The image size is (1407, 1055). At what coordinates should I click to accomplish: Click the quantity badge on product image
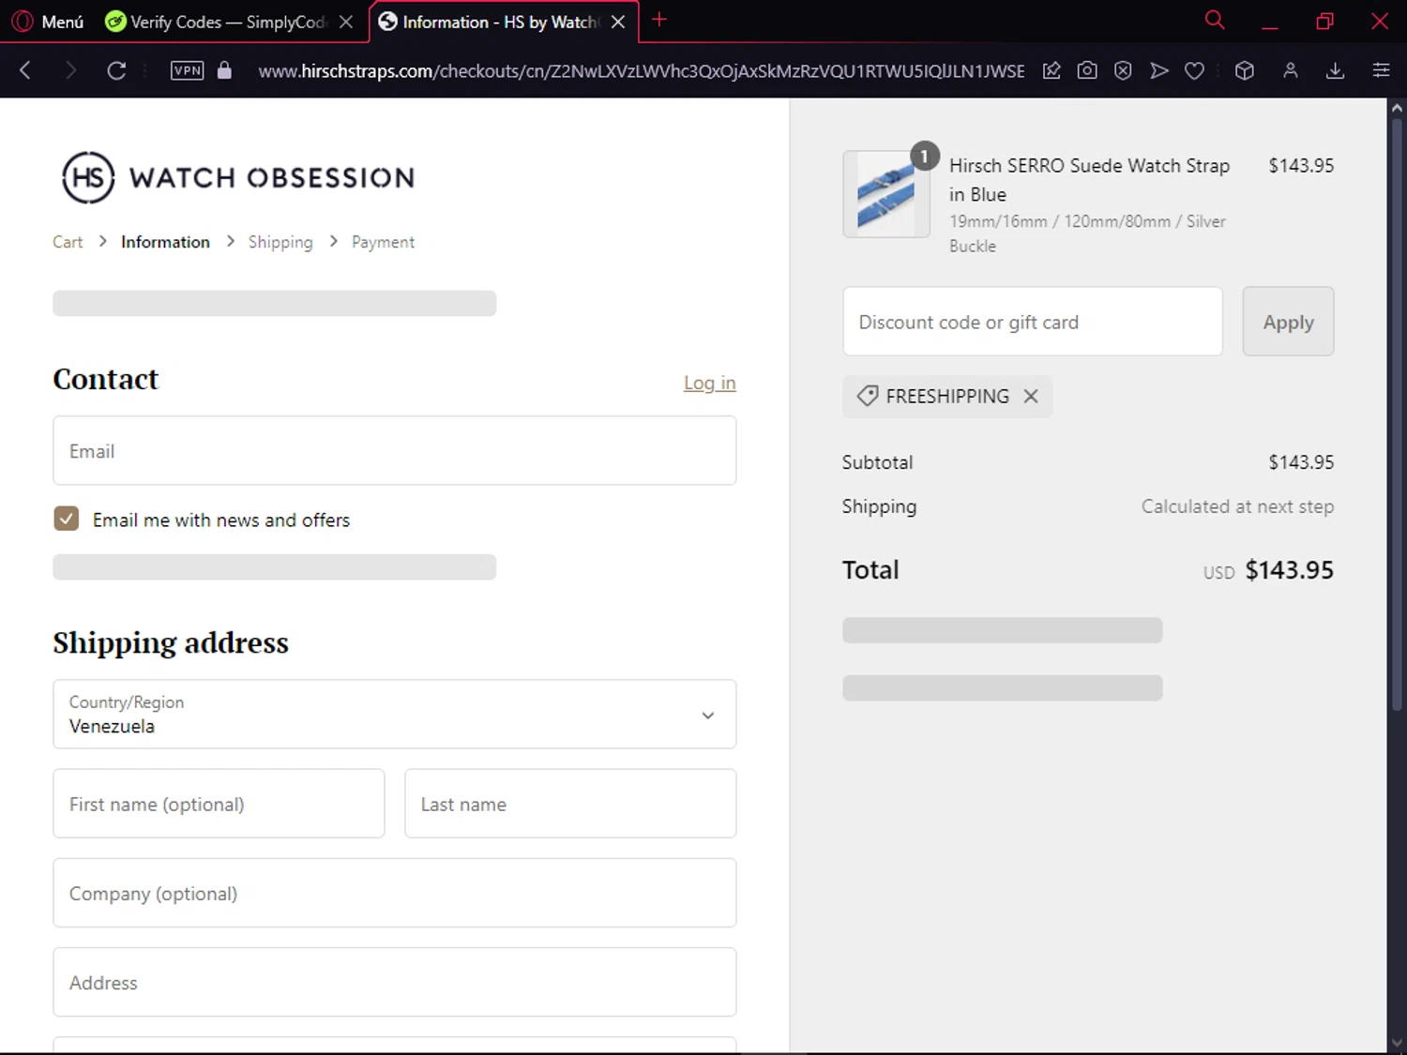(x=925, y=156)
